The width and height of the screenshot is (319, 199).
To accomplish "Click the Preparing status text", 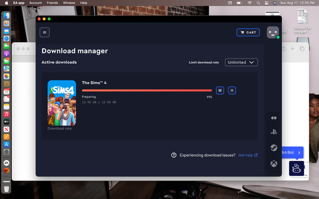I will point(89,97).
